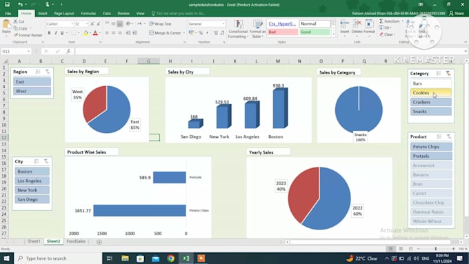Open the General number format dropdown
This screenshot has width=469, height=264.
(223, 23)
